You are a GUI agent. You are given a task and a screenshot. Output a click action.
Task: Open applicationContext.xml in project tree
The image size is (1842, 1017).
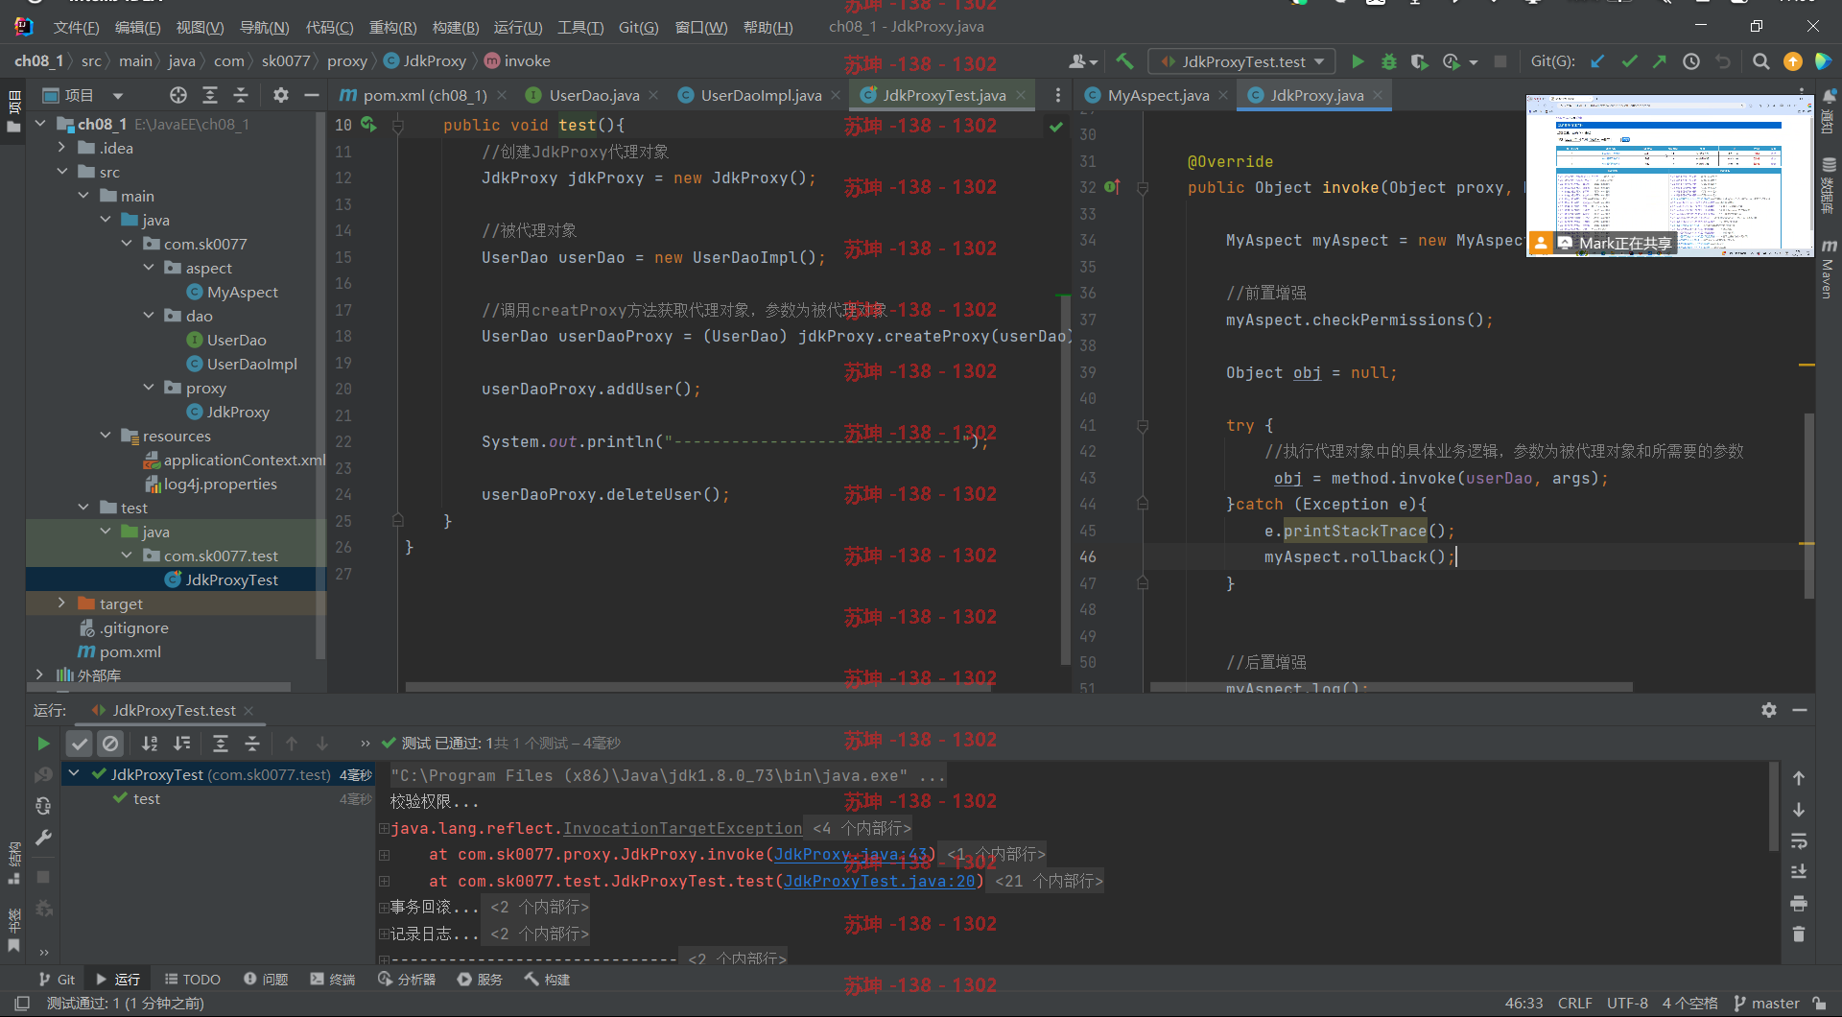(235, 460)
